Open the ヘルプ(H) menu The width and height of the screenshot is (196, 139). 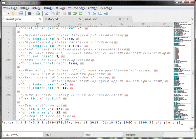[106, 8]
